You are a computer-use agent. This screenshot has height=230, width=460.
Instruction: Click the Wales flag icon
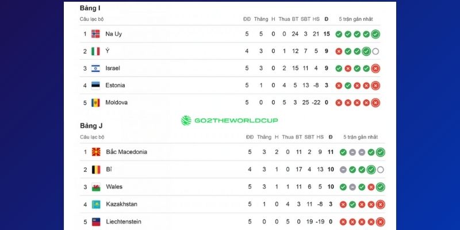95,187
